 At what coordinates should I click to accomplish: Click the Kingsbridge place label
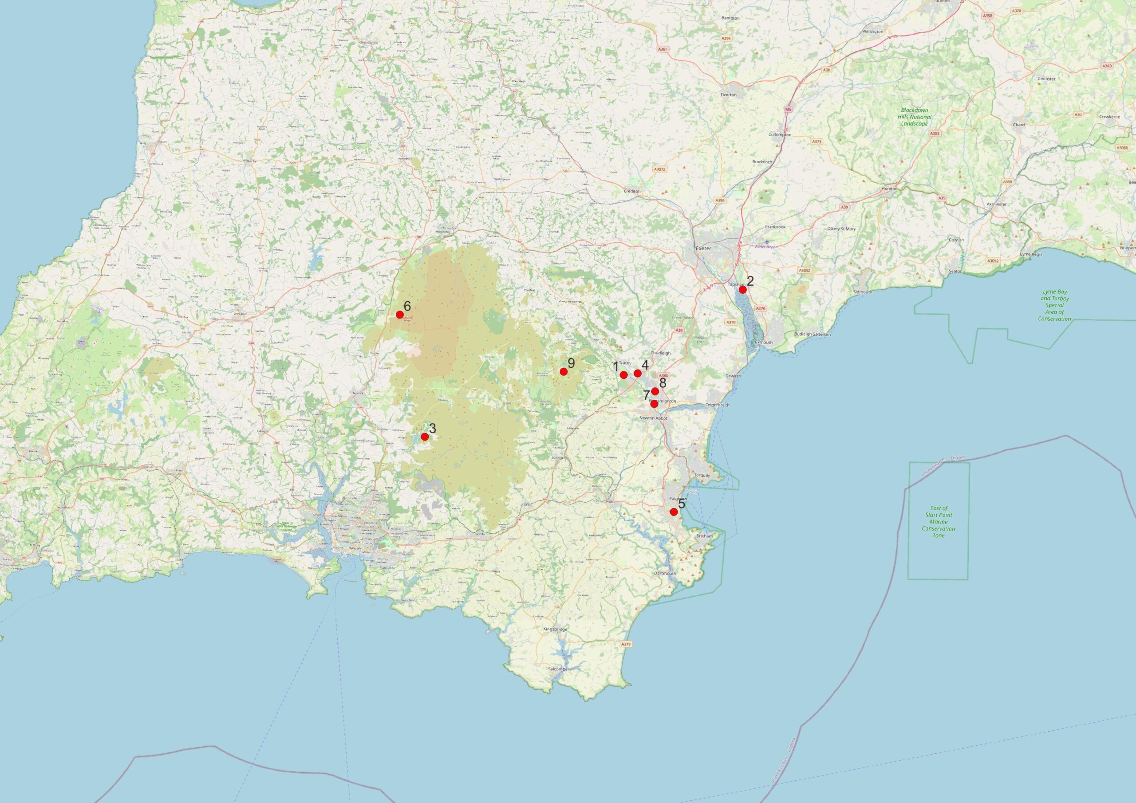555,630
